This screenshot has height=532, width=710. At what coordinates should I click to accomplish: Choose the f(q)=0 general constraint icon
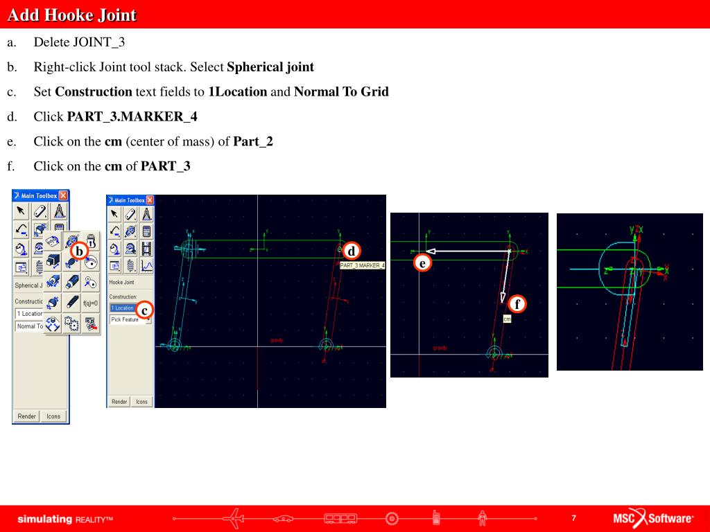[91, 303]
